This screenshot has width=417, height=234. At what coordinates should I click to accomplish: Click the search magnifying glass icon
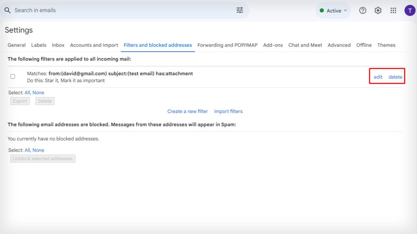click(8, 10)
